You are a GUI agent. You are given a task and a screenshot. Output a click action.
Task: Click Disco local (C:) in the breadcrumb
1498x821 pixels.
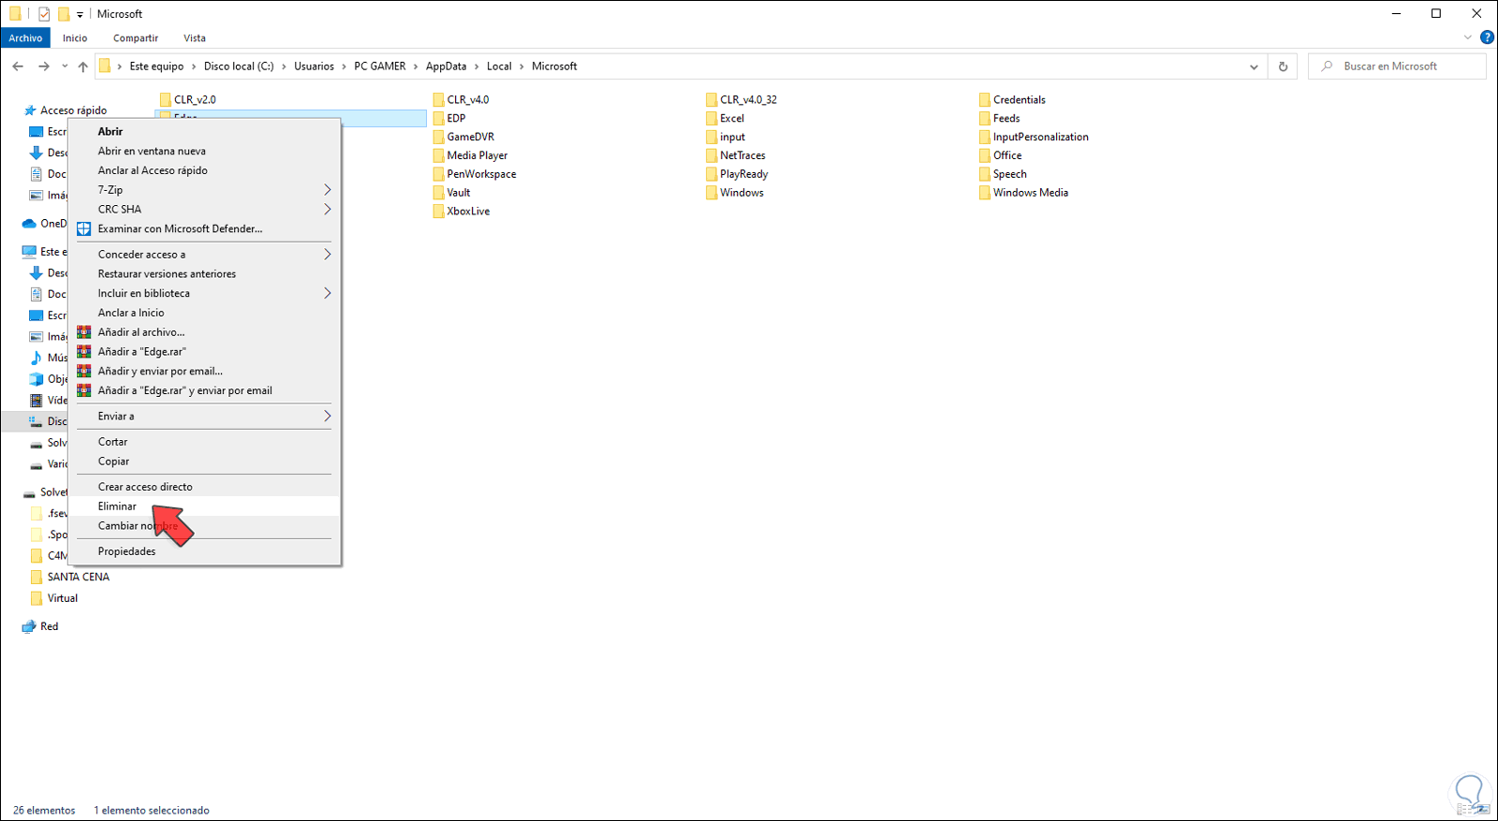239,66
